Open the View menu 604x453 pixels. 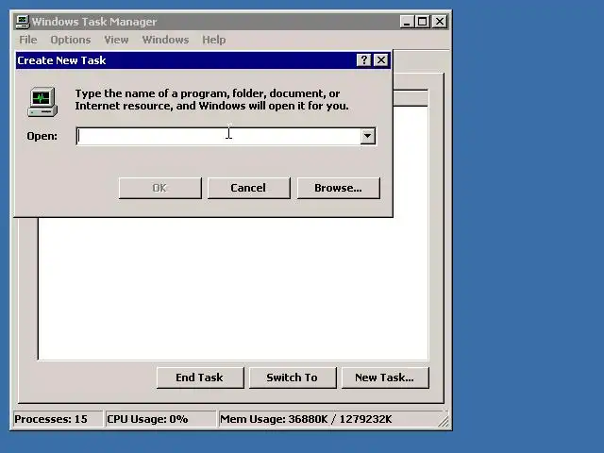click(x=116, y=40)
